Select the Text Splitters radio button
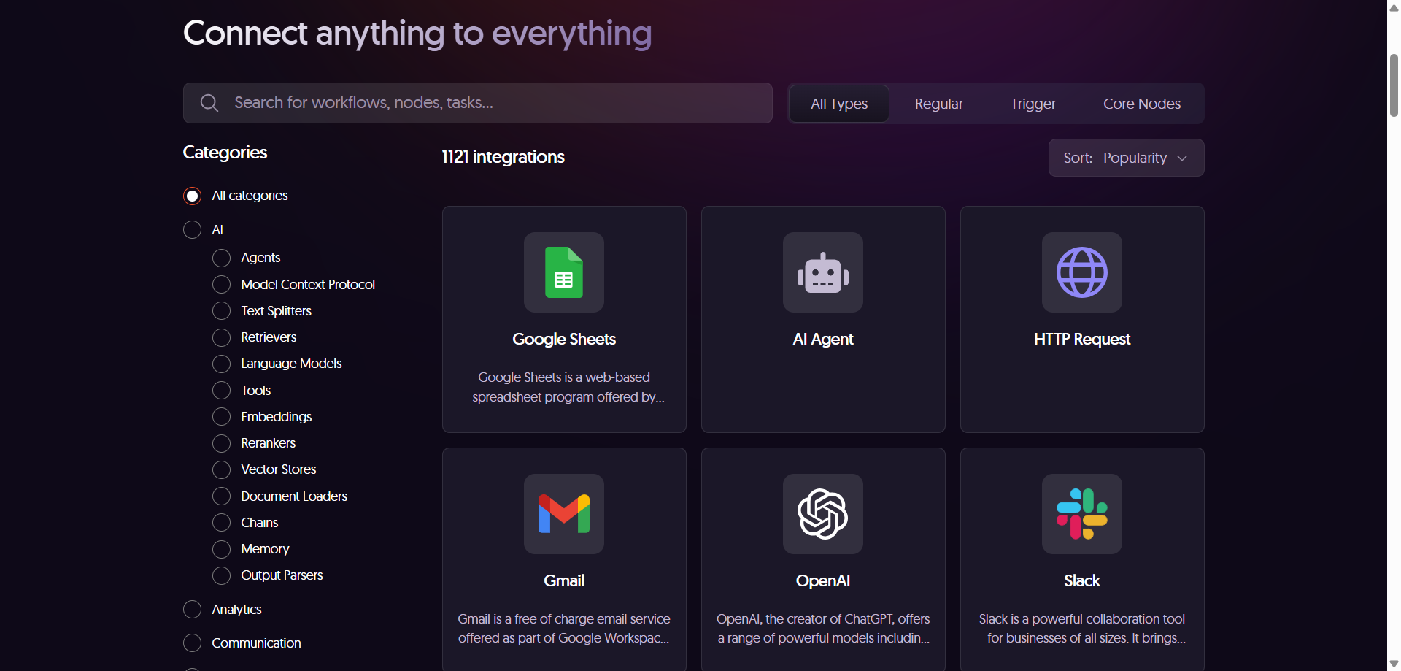This screenshot has width=1401, height=671. 221,311
